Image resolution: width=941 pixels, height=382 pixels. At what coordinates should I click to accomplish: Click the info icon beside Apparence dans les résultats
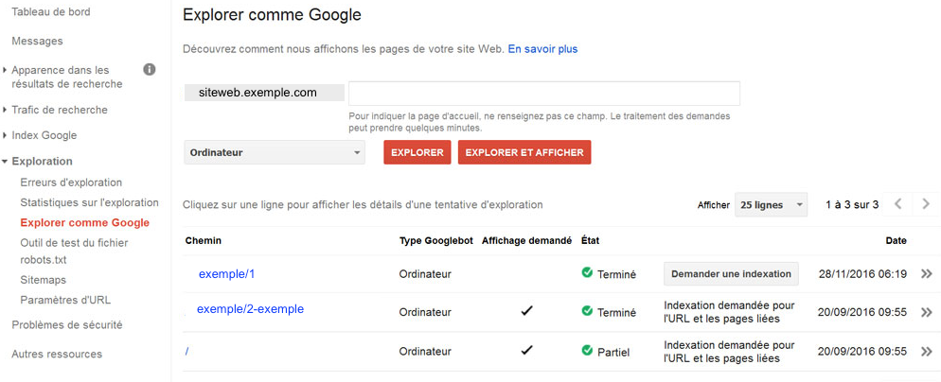tap(149, 70)
